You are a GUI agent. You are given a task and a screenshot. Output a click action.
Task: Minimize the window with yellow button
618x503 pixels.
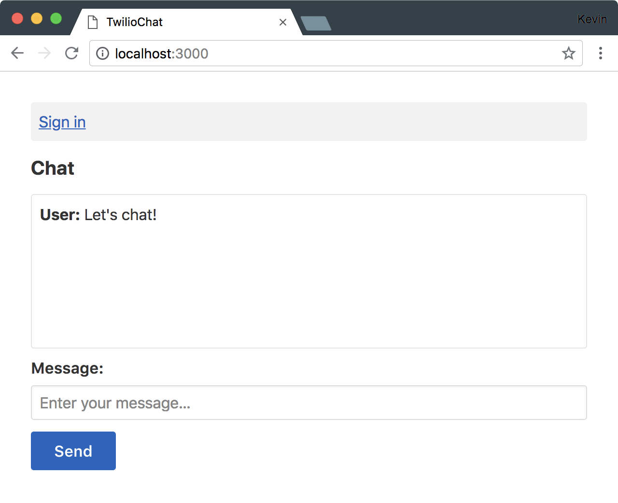(x=37, y=18)
